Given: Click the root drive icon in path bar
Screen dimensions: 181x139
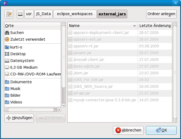Looking at the screenshot, I should point(20,14).
